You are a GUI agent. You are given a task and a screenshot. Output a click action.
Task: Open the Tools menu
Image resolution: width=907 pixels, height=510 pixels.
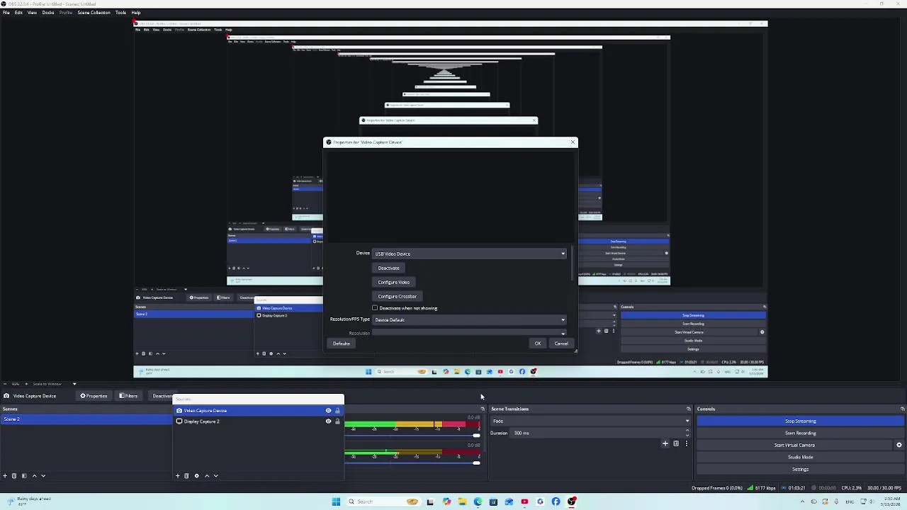click(120, 13)
